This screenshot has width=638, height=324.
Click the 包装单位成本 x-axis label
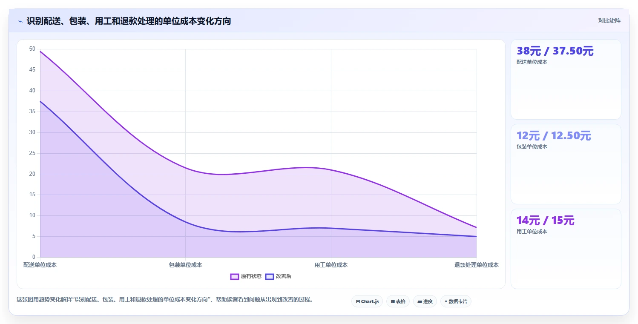[186, 265]
